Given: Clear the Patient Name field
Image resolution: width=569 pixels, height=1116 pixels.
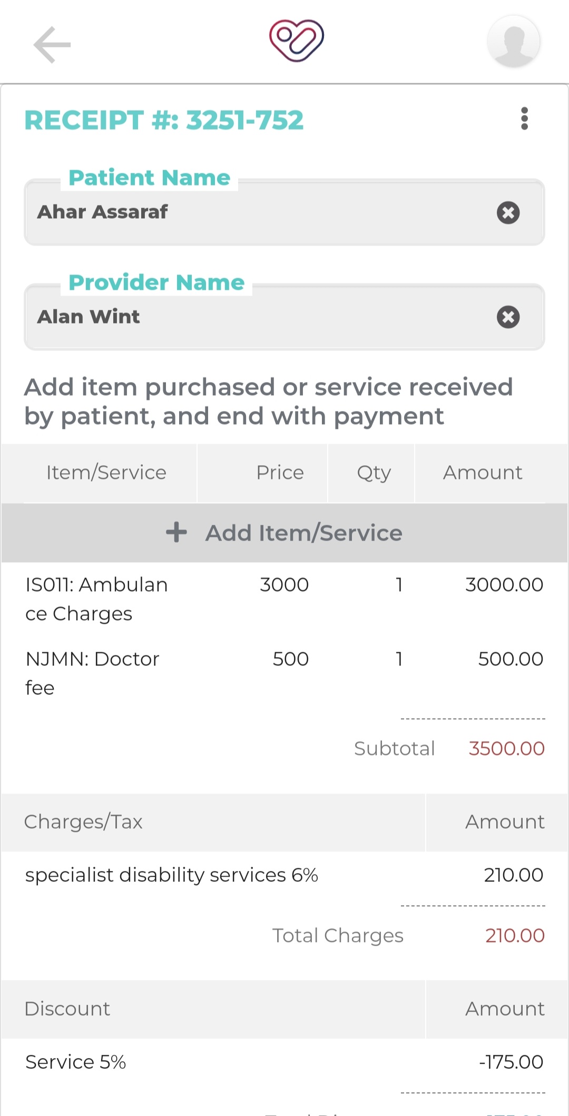Looking at the screenshot, I should pos(508,213).
